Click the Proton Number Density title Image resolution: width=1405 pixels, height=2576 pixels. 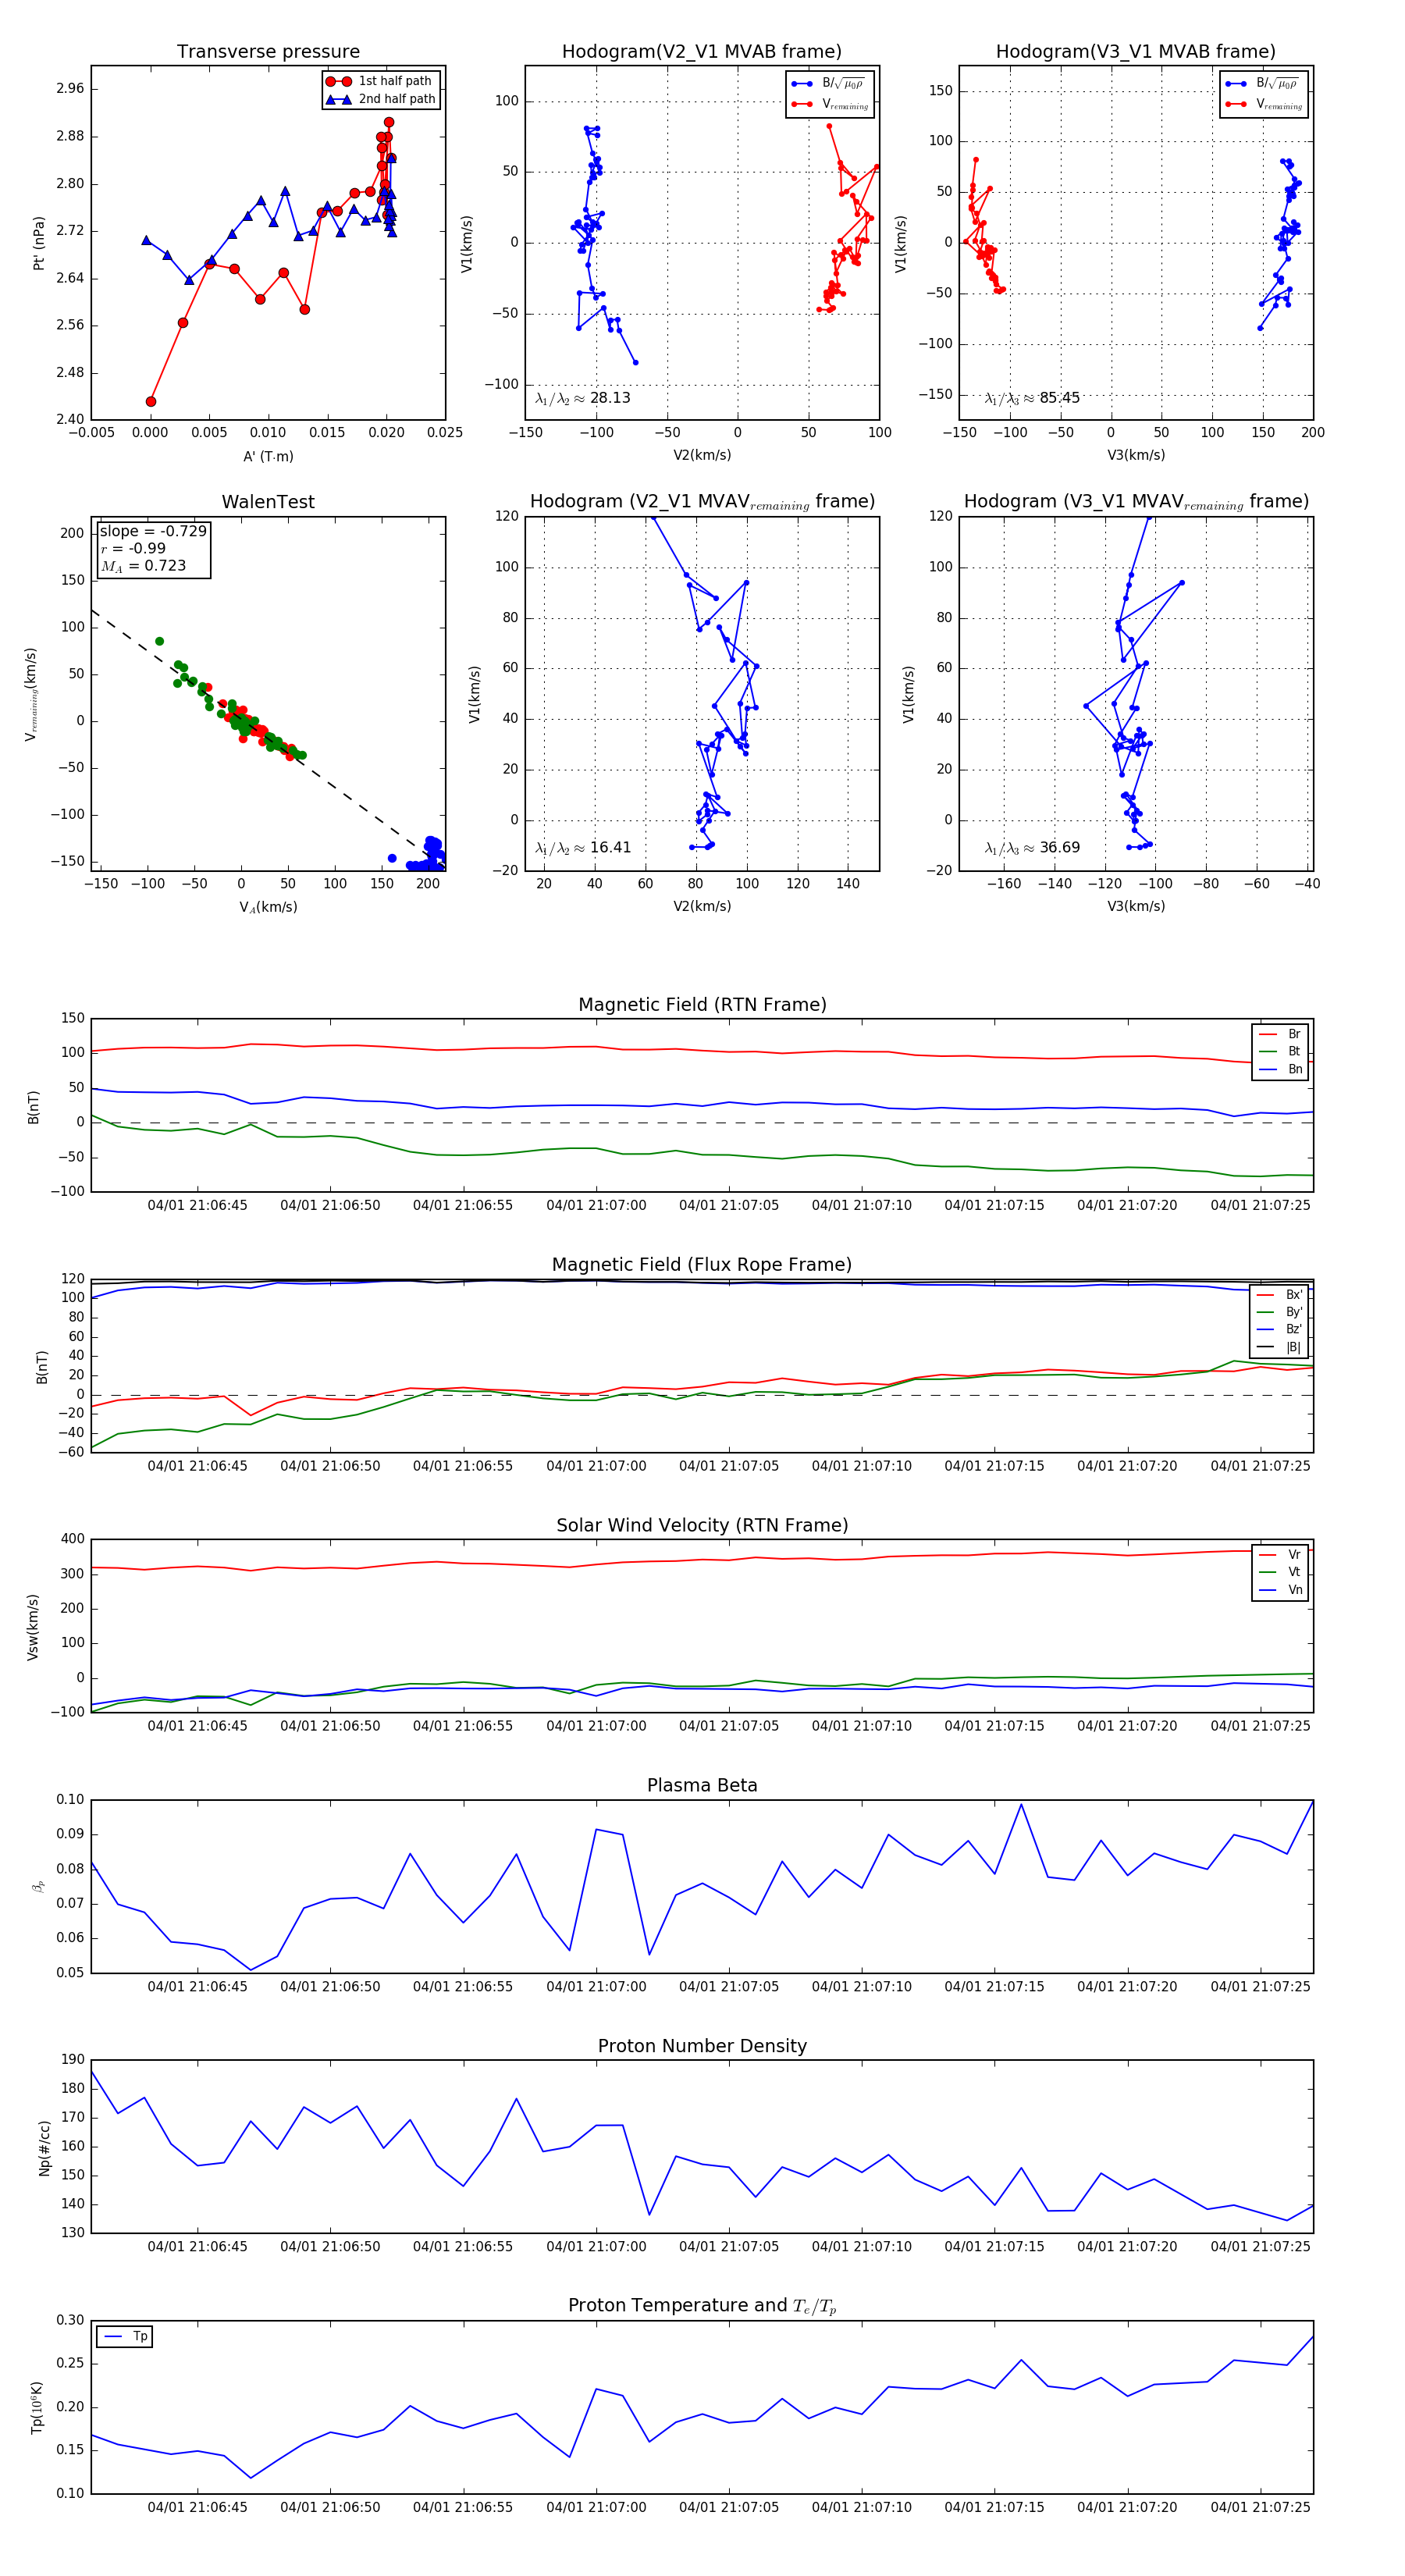pyautogui.click(x=702, y=2046)
